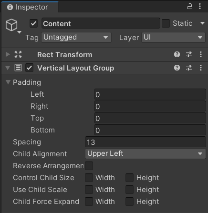Viewport: 208px width, 213px height.
Task: Expand the Rect Transform component
Action: (8, 54)
